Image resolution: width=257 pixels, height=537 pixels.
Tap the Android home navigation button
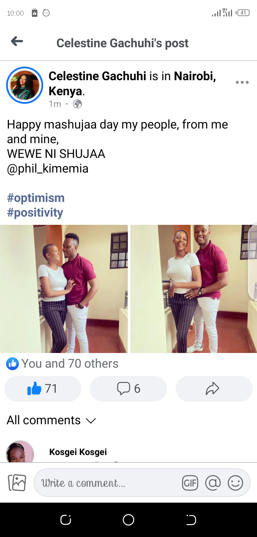tap(128, 520)
